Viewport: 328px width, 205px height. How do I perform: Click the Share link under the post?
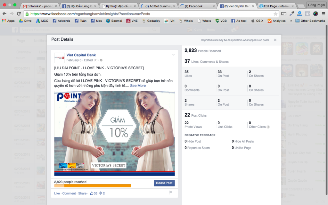(x=82, y=193)
